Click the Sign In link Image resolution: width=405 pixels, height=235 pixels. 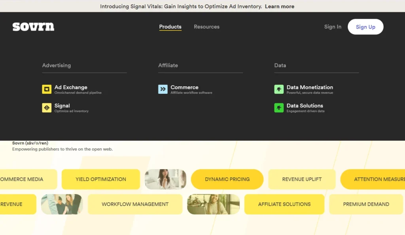(333, 27)
